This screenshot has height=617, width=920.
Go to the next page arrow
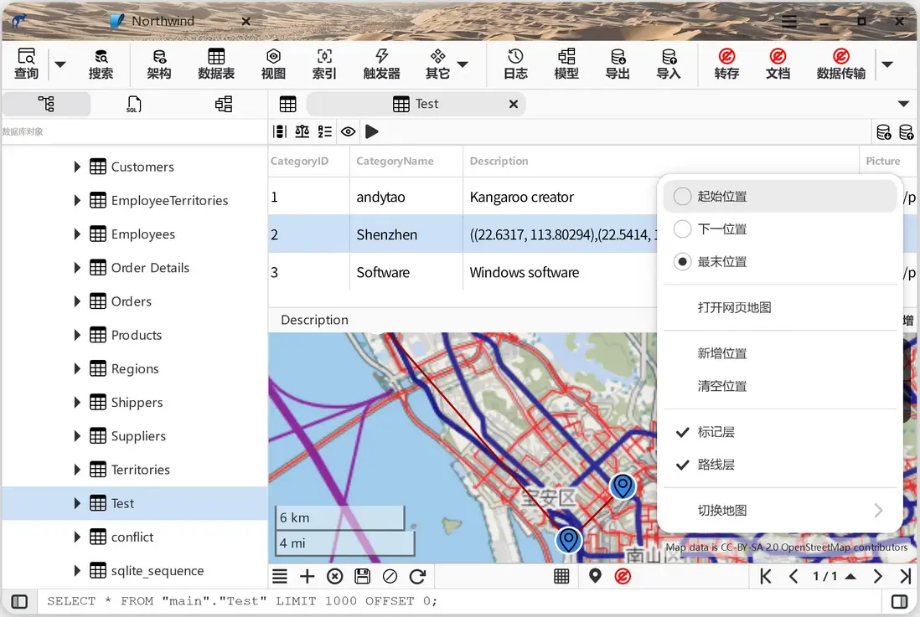pos(877,576)
